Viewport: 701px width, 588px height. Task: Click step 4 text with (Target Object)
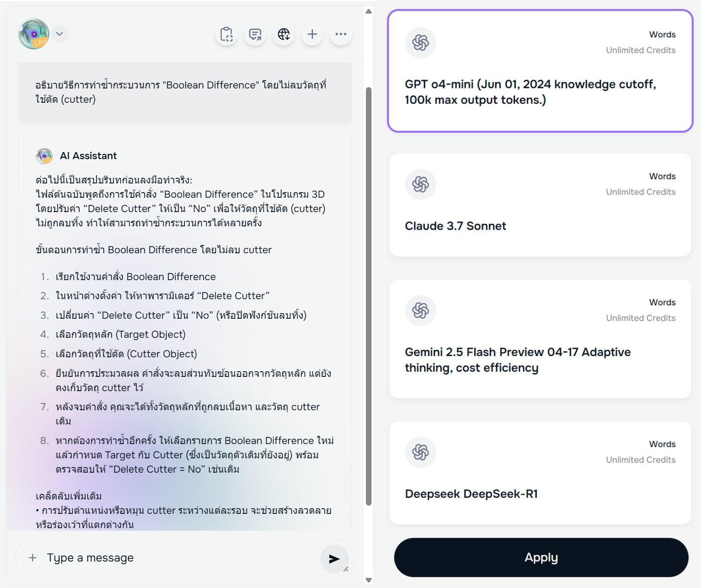(x=121, y=334)
